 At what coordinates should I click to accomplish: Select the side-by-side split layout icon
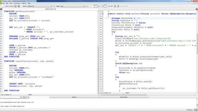tap(96, 6)
